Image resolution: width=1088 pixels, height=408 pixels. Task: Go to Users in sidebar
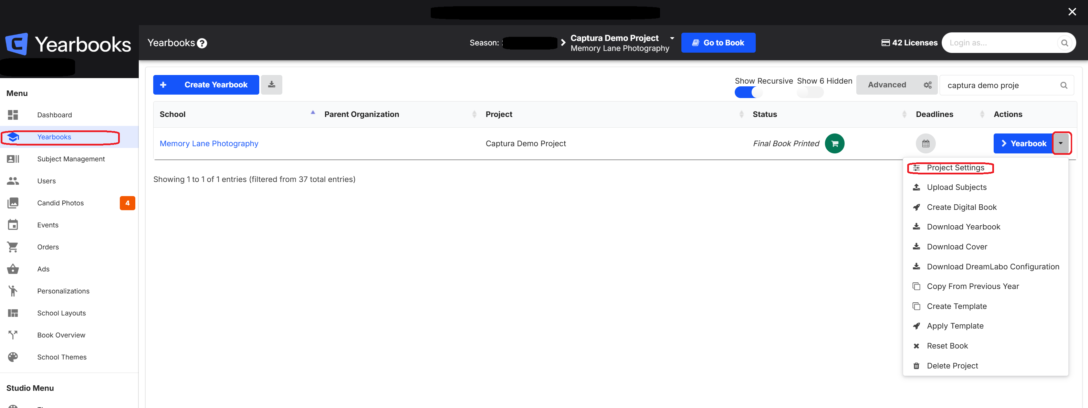46,181
